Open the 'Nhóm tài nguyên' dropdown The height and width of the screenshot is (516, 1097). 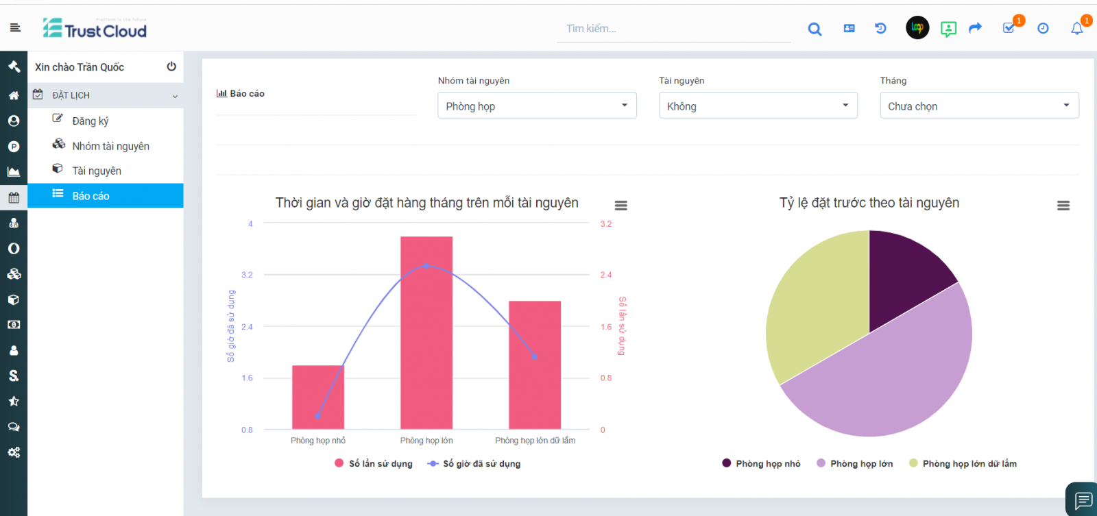(537, 106)
